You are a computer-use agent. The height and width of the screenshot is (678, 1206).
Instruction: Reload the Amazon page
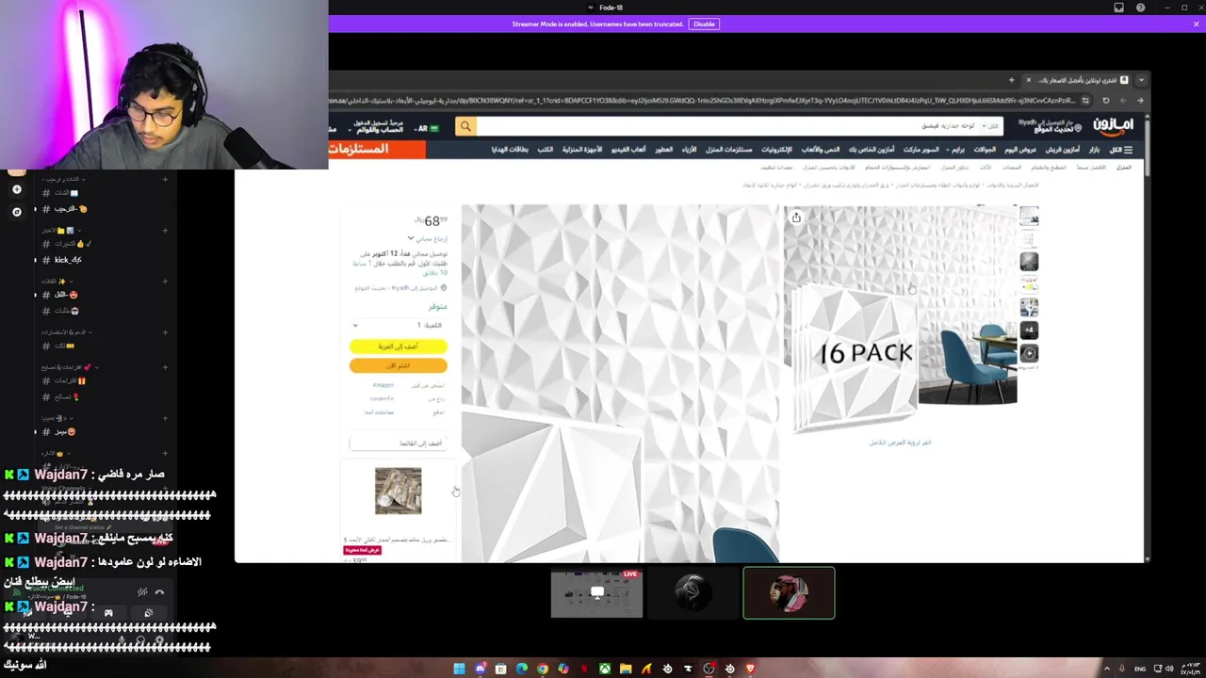coord(1106,100)
